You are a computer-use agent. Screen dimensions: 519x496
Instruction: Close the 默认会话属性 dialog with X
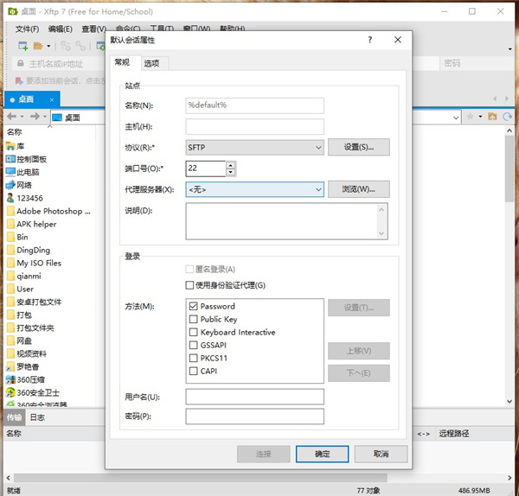click(x=398, y=40)
